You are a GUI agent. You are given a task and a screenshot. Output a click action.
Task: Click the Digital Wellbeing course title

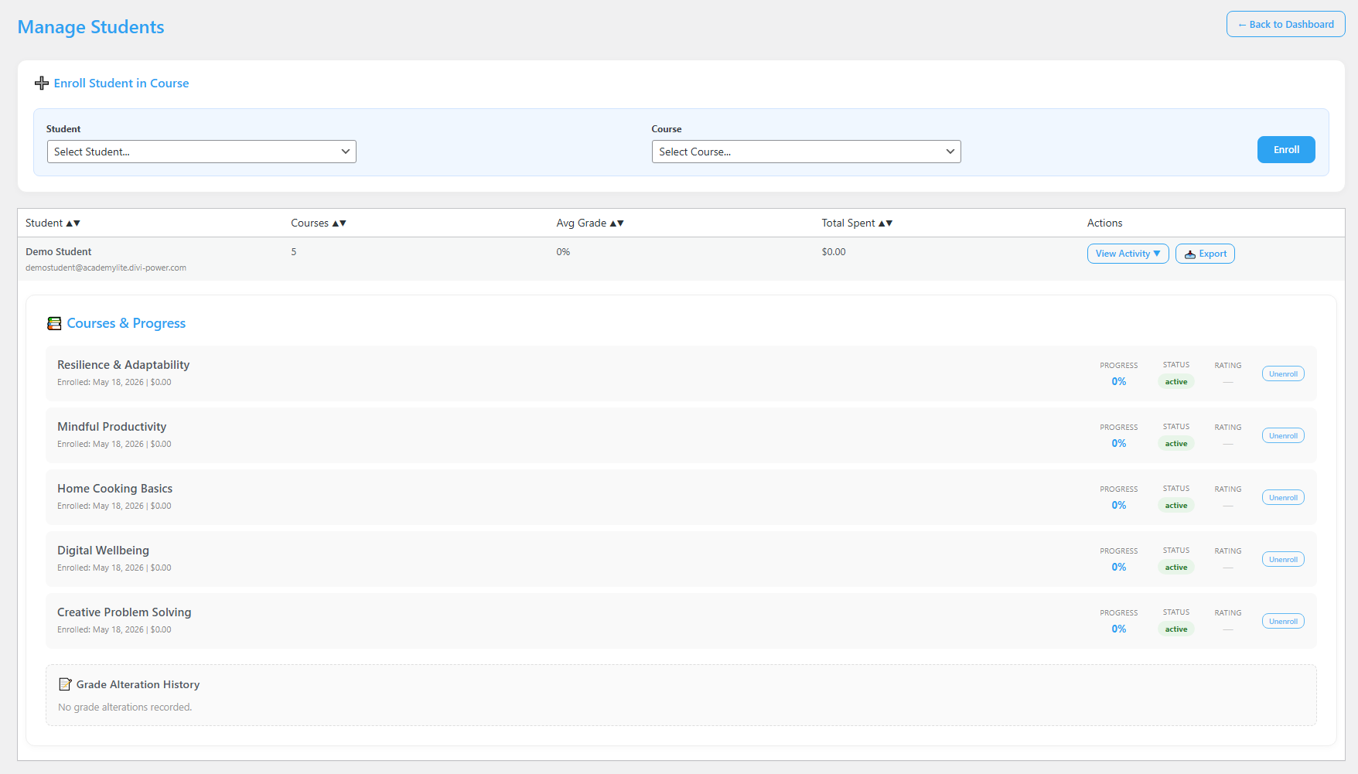(104, 551)
